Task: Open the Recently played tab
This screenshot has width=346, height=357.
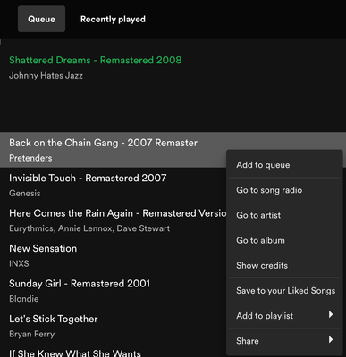Action: point(113,19)
